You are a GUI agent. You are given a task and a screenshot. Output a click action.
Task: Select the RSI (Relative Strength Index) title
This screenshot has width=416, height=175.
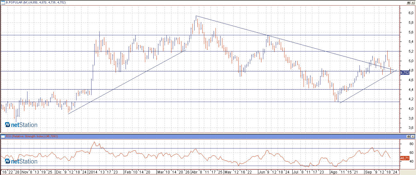pos(25,136)
